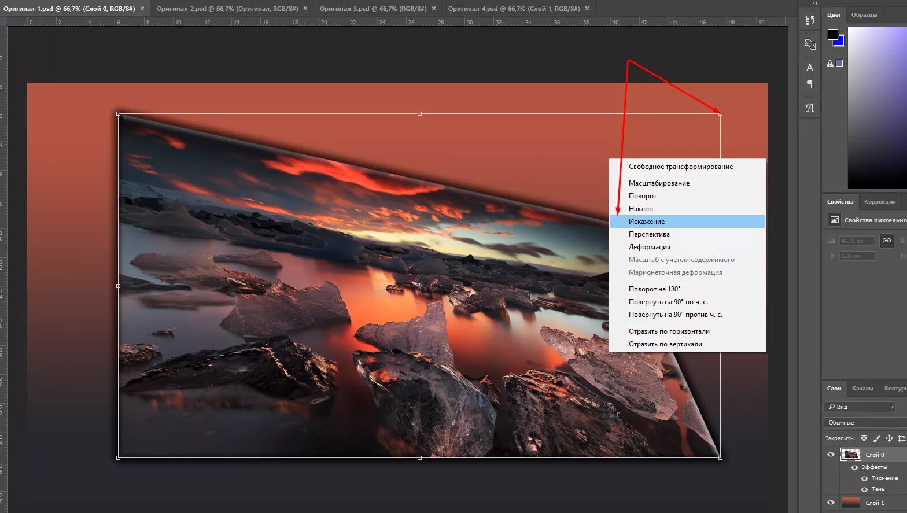Toggle lock position cross-arrows icon
This screenshot has height=513, width=907.
[889, 438]
